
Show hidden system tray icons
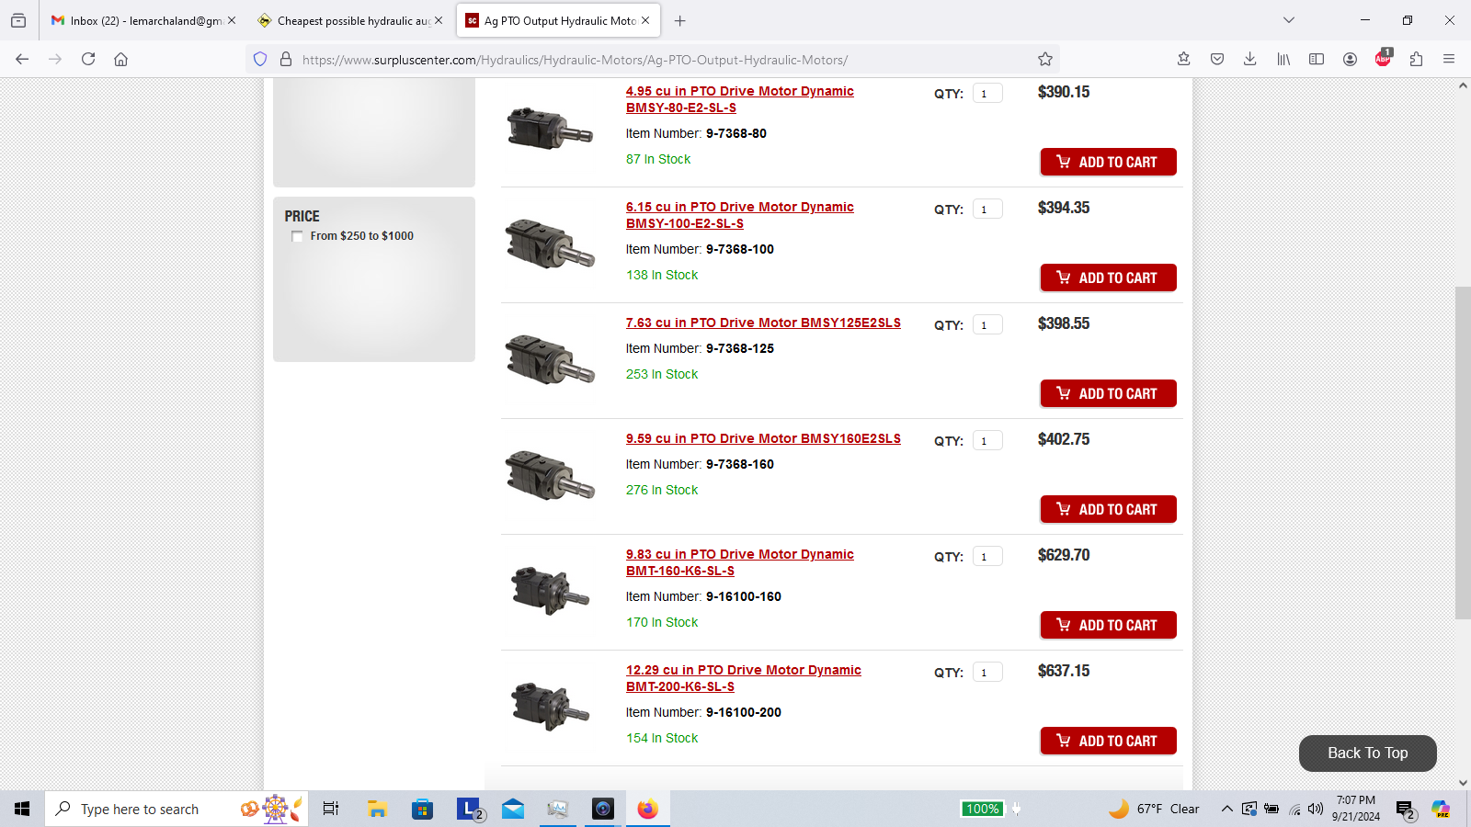(x=1226, y=809)
